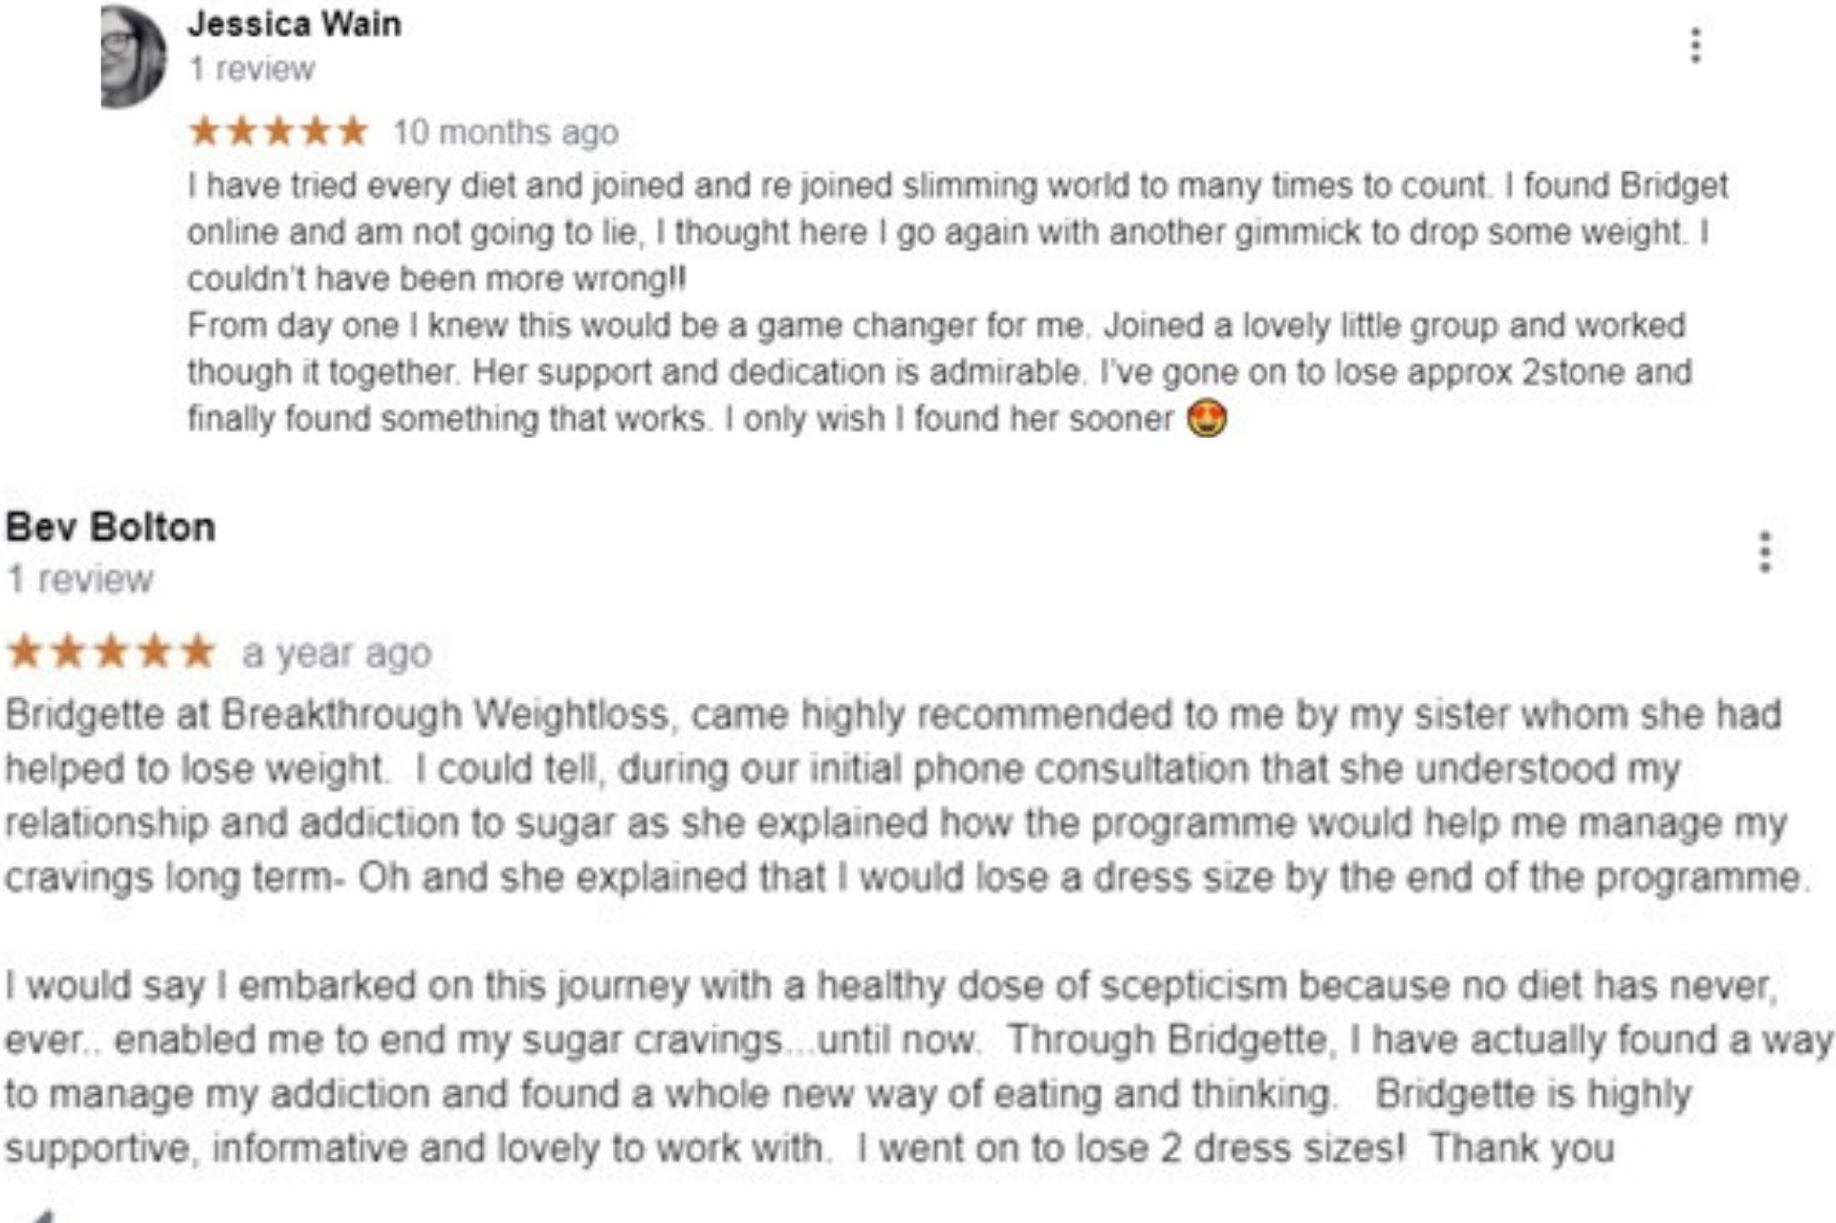
Task: Click the 'a year ago' timestamp
Action: [x=337, y=654]
